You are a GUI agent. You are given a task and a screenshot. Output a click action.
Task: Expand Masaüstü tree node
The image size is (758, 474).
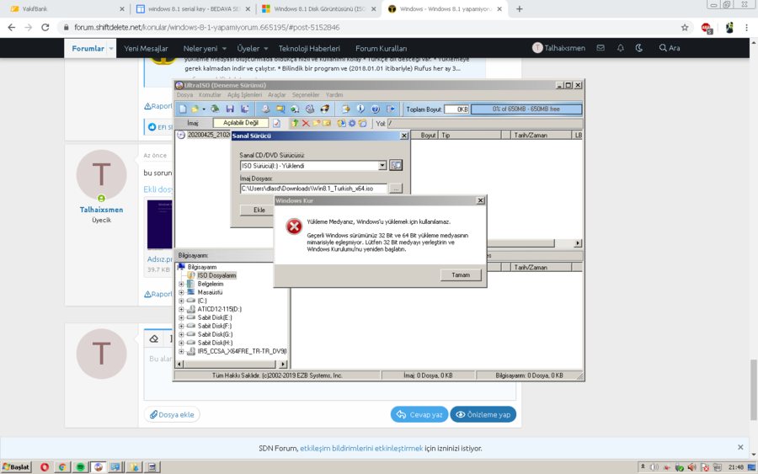click(181, 292)
